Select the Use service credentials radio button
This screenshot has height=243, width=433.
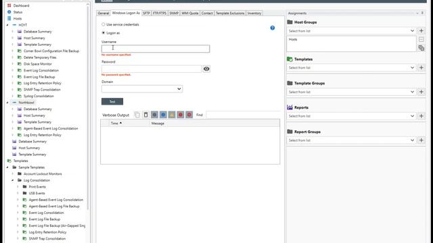(104, 24)
